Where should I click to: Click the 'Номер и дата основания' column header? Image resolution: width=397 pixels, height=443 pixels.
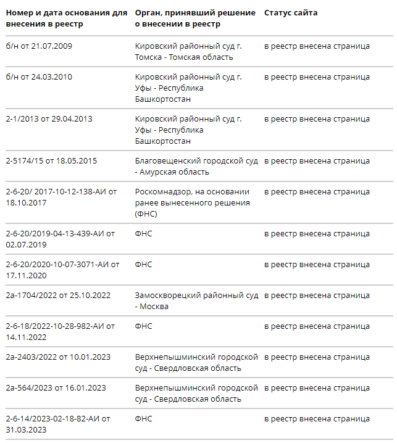tap(66, 19)
